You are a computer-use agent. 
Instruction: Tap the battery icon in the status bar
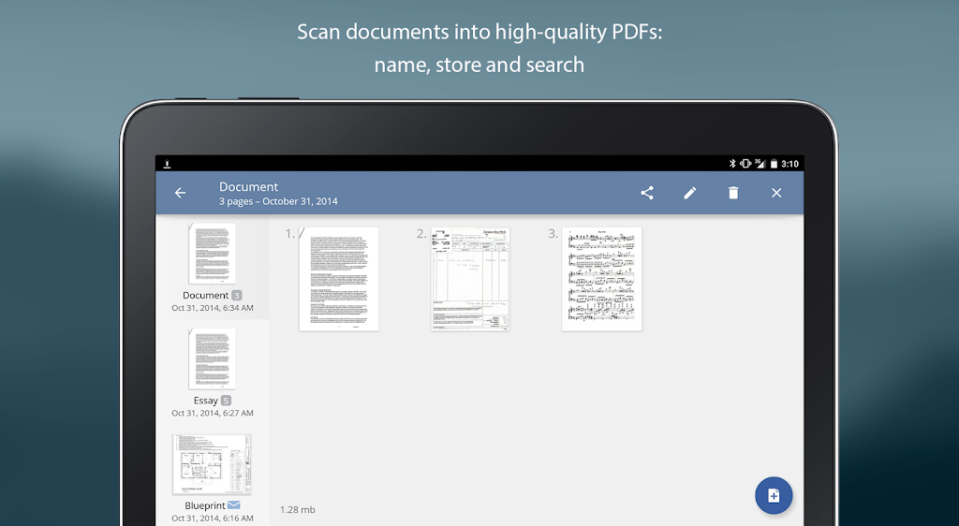tap(774, 164)
